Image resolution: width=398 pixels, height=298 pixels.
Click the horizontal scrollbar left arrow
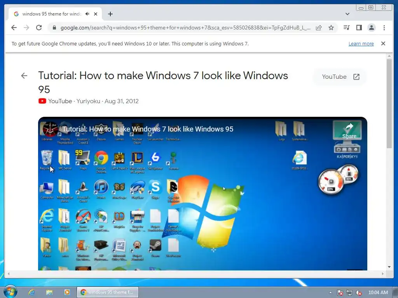pos(9,274)
